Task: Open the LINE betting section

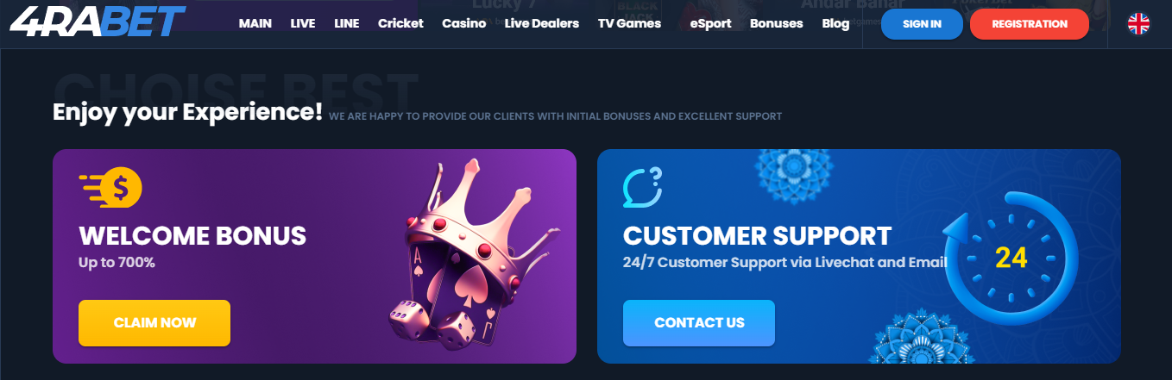Action: tap(347, 23)
